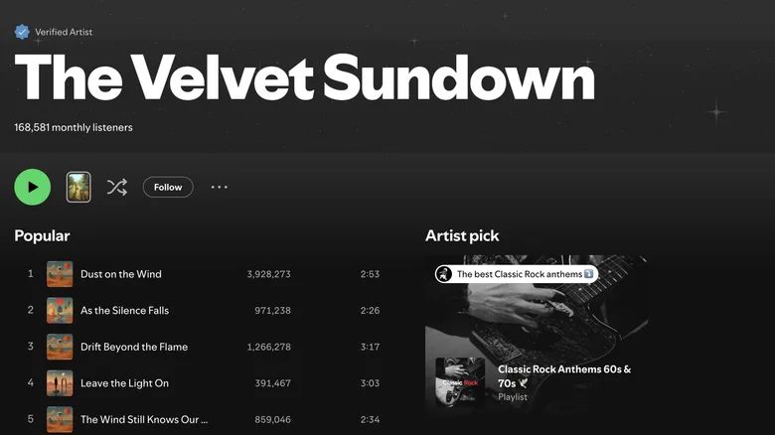Open the three-dot more options menu
Image resolution: width=775 pixels, height=435 pixels.
click(220, 187)
